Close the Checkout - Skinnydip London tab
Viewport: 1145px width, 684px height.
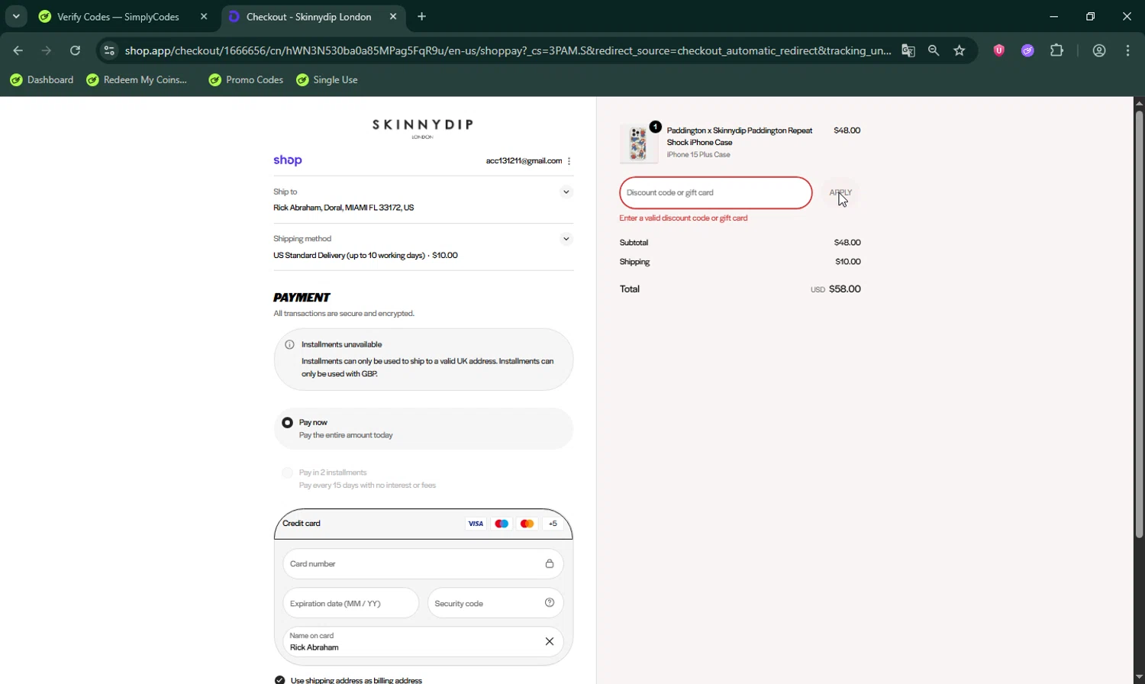(393, 16)
